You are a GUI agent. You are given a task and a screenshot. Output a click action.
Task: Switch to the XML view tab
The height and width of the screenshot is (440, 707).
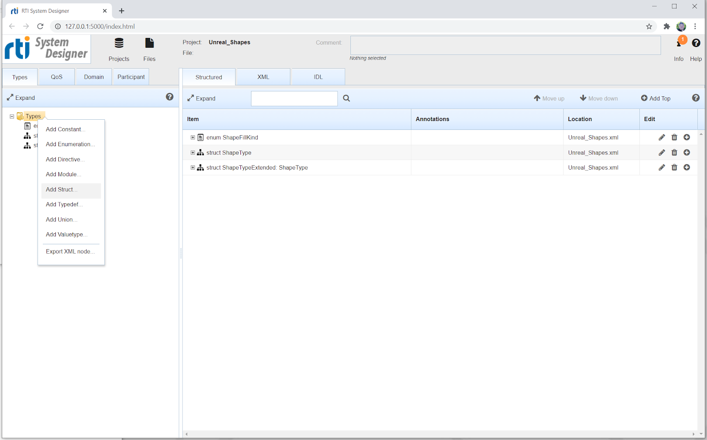tap(263, 77)
